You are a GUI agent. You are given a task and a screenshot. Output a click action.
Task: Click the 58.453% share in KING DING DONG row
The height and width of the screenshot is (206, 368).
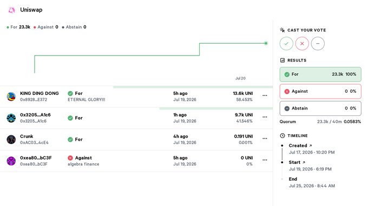244,100
